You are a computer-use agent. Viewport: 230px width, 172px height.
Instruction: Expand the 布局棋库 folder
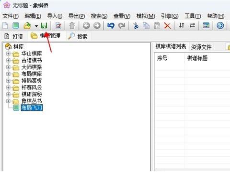point(8,74)
